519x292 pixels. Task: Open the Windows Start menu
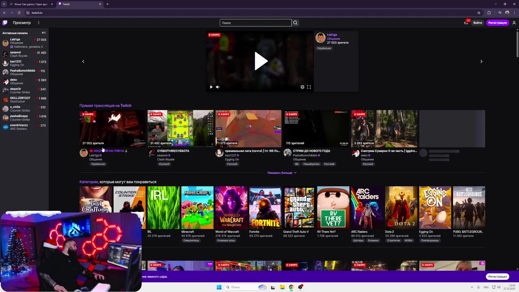pos(219,287)
